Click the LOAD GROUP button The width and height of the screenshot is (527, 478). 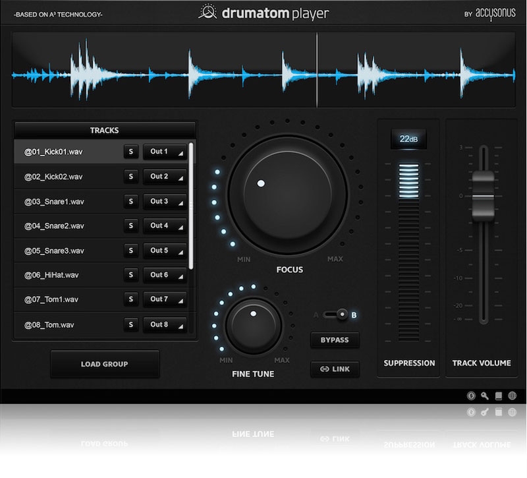click(x=105, y=364)
